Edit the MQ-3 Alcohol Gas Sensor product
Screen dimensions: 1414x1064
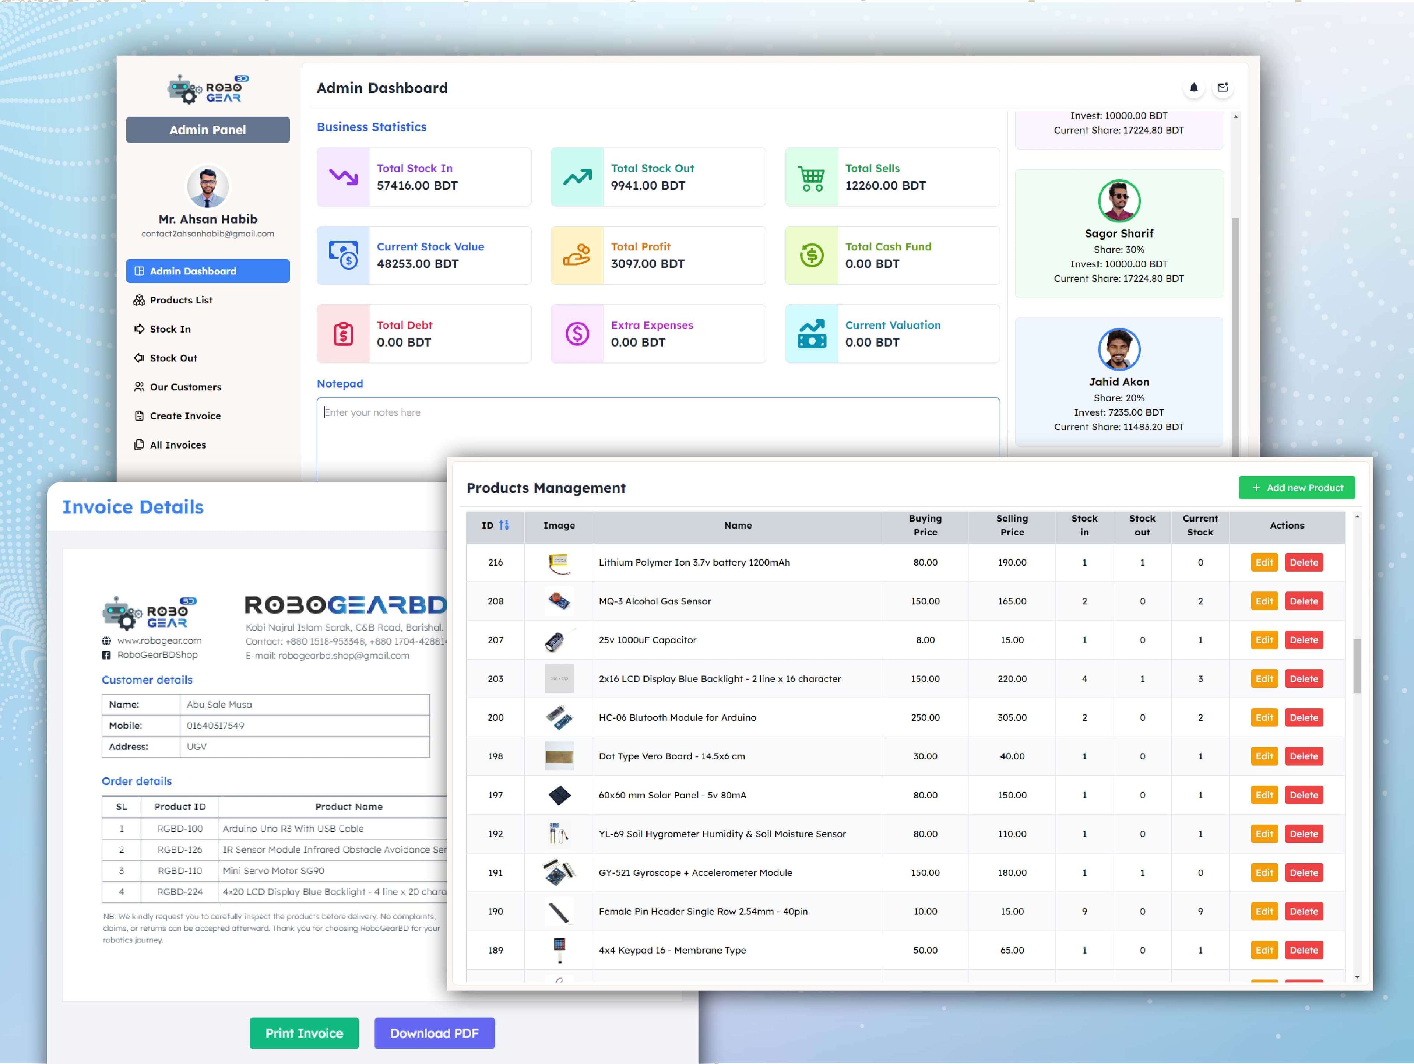pos(1264,601)
